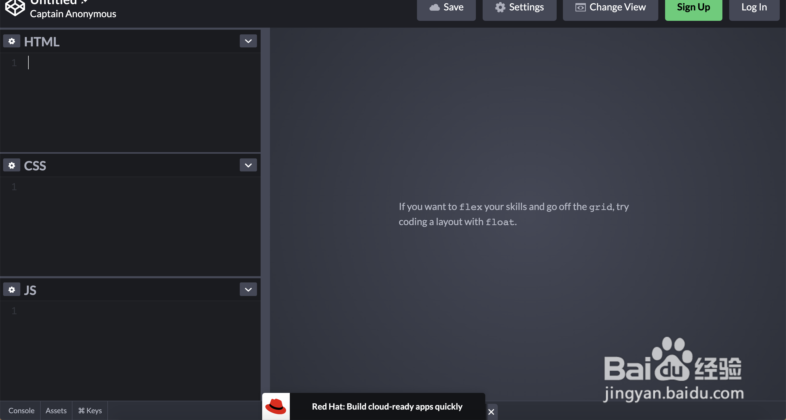786x420 pixels.
Task: Expand the HTML panel dropdown
Action: point(248,41)
